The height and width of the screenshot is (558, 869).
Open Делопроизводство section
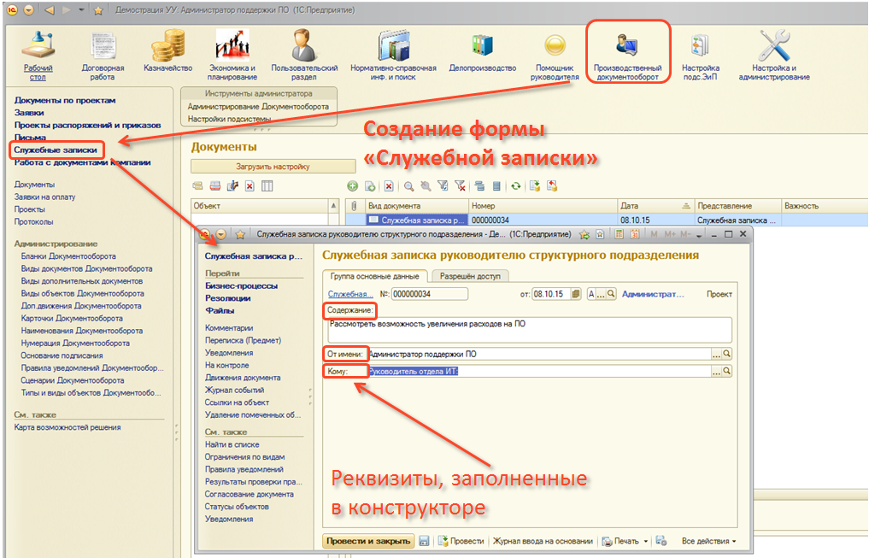pos(483,53)
